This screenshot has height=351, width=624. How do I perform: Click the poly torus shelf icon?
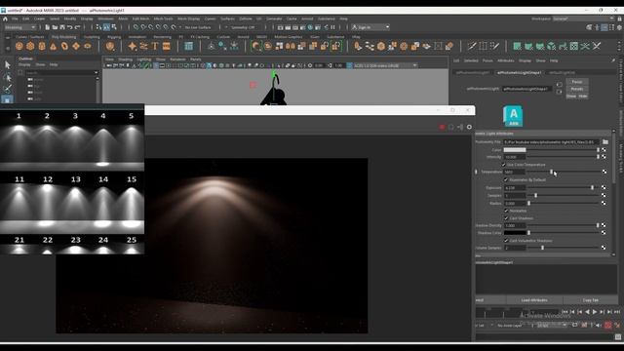click(64, 46)
